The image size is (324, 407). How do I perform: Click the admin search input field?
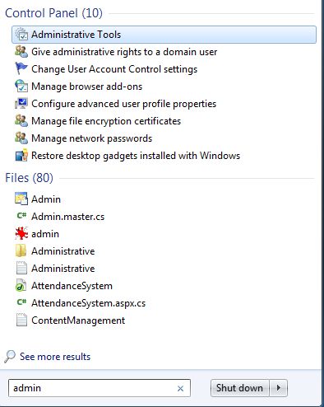(x=100, y=388)
